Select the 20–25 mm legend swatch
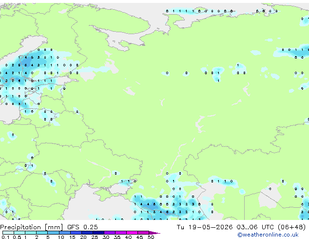Screen dimensions: 309x239 pyautogui.click(x=87, y=233)
